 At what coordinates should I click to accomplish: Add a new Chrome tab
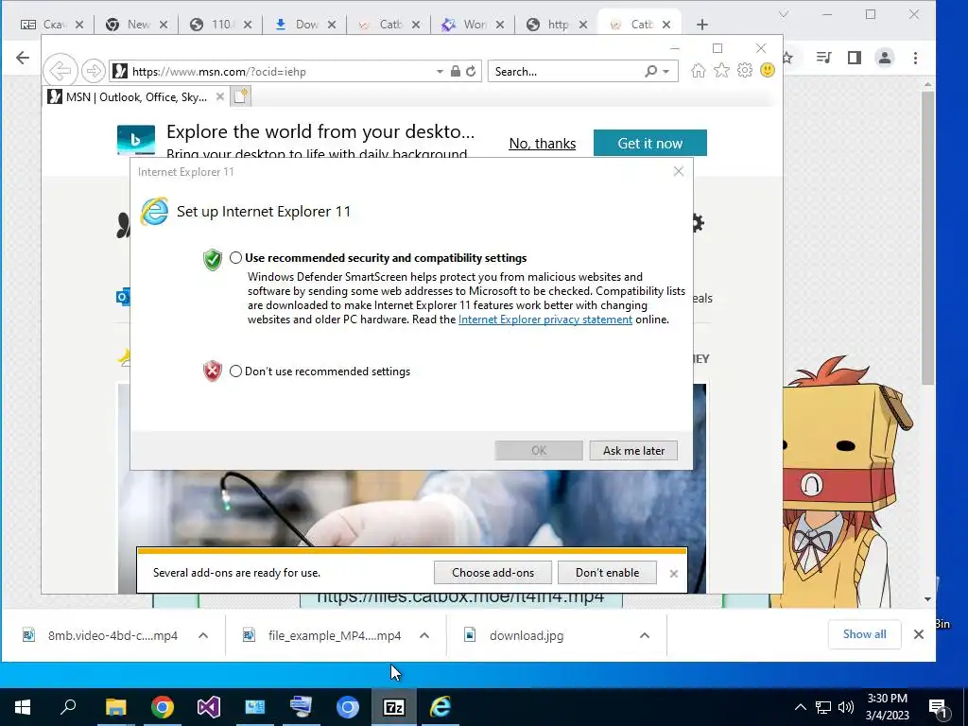[x=702, y=25]
